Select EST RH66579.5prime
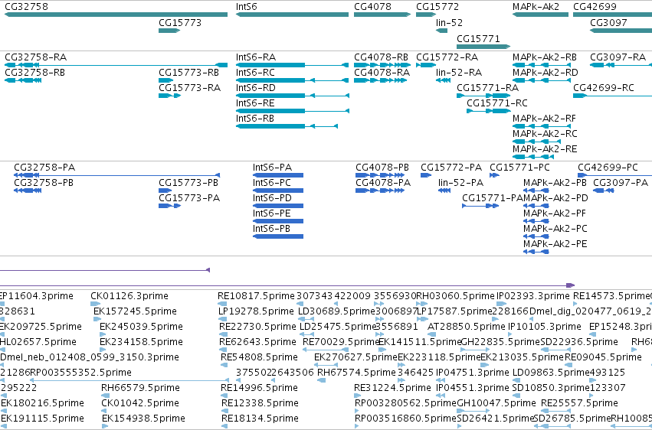 (140, 388)
